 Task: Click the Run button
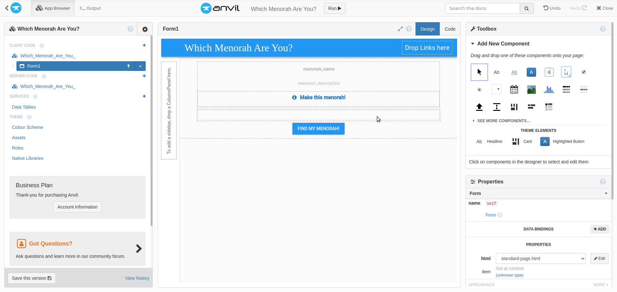[x=334, y=8]
